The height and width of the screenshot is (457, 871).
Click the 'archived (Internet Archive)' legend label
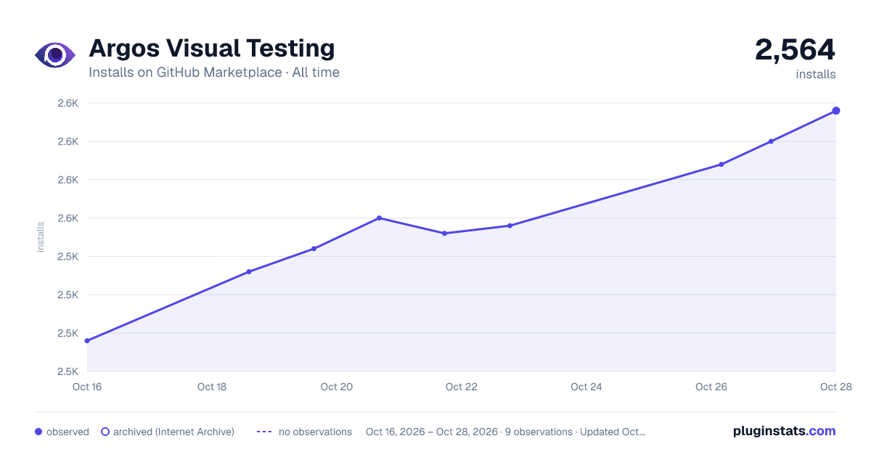tap(173, 432)
